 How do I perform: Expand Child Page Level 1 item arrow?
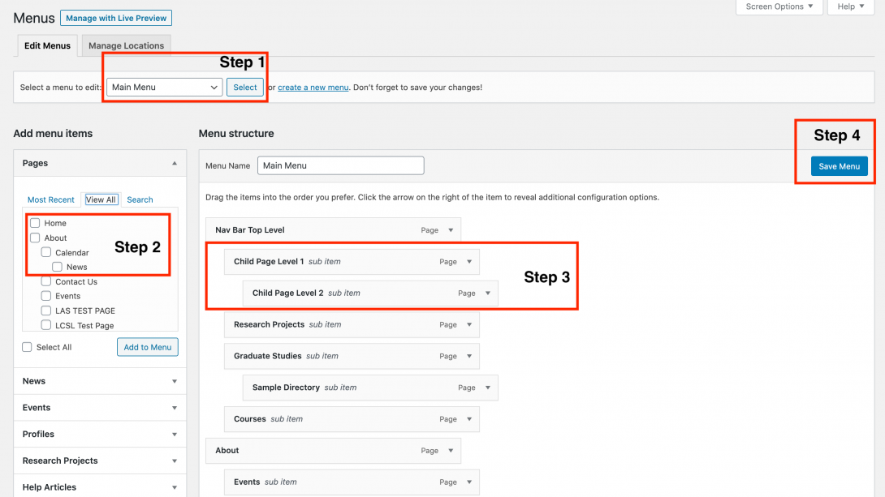point(469,262)
